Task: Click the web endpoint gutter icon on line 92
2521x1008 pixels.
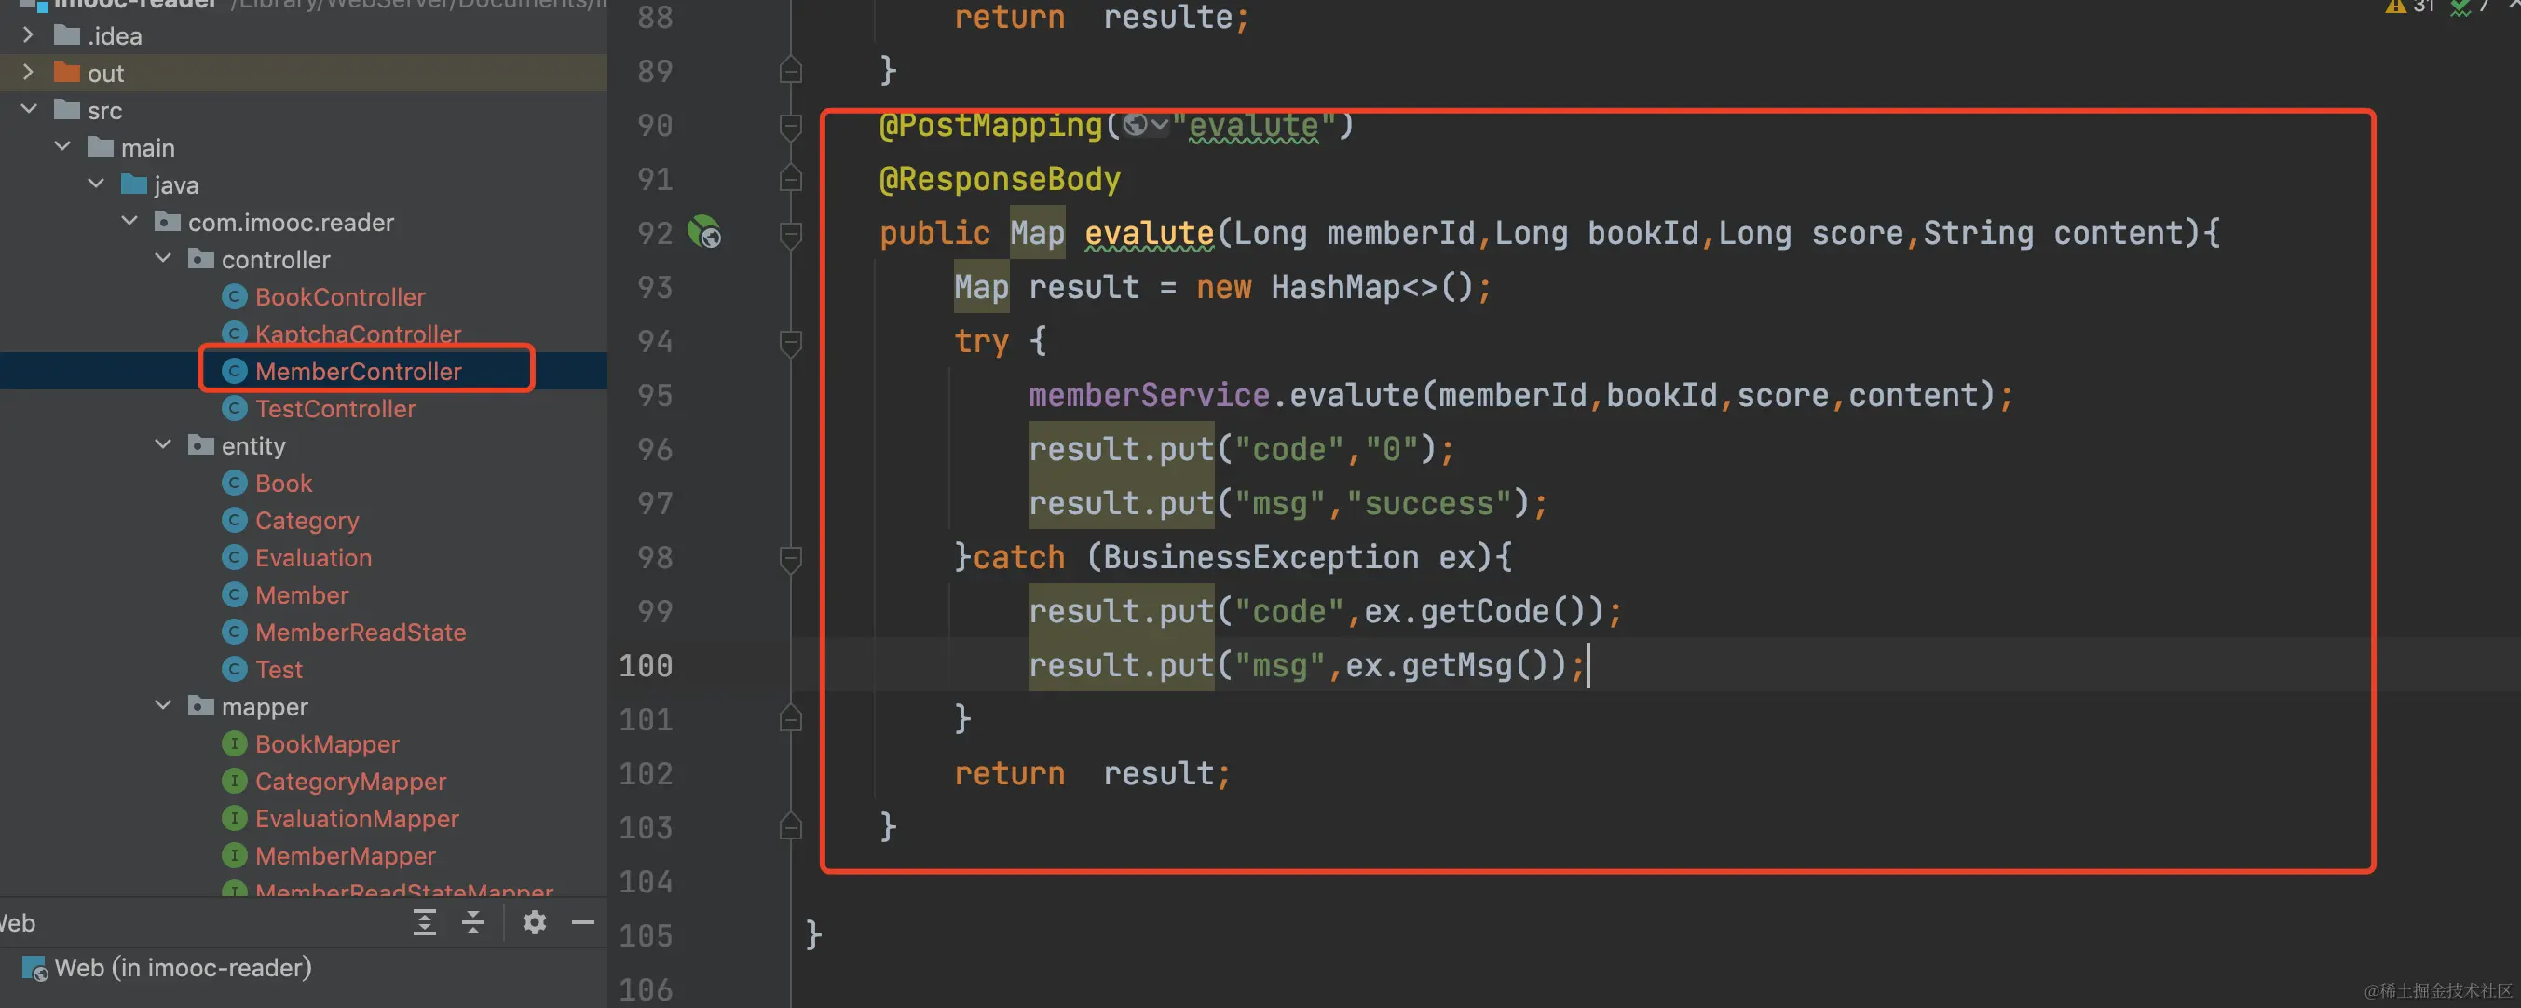Action: (703, 233)
